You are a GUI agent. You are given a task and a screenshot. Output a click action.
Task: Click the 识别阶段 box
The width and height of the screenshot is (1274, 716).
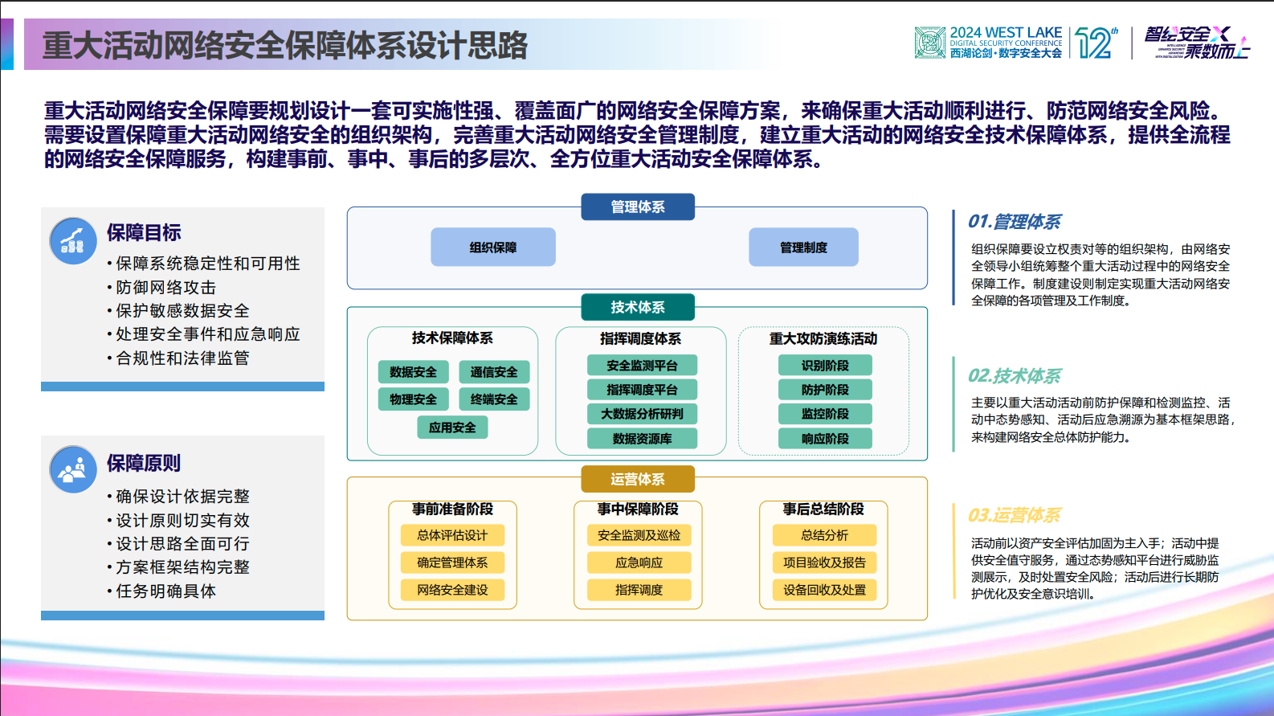(x=825, y=366)
